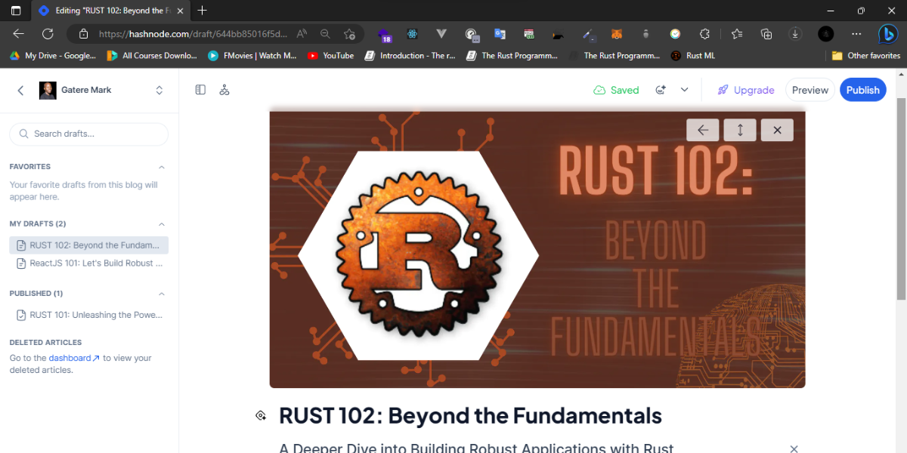Open the browser favorites list icon

(737, 34)
